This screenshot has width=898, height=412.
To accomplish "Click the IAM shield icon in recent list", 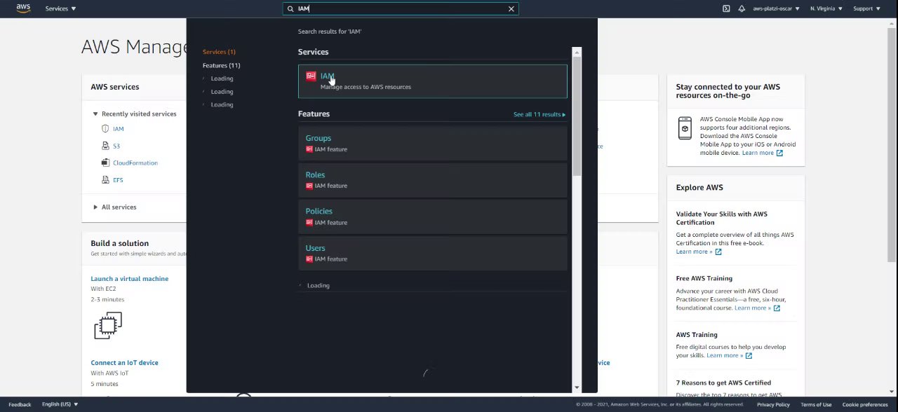I will (105, 129).
